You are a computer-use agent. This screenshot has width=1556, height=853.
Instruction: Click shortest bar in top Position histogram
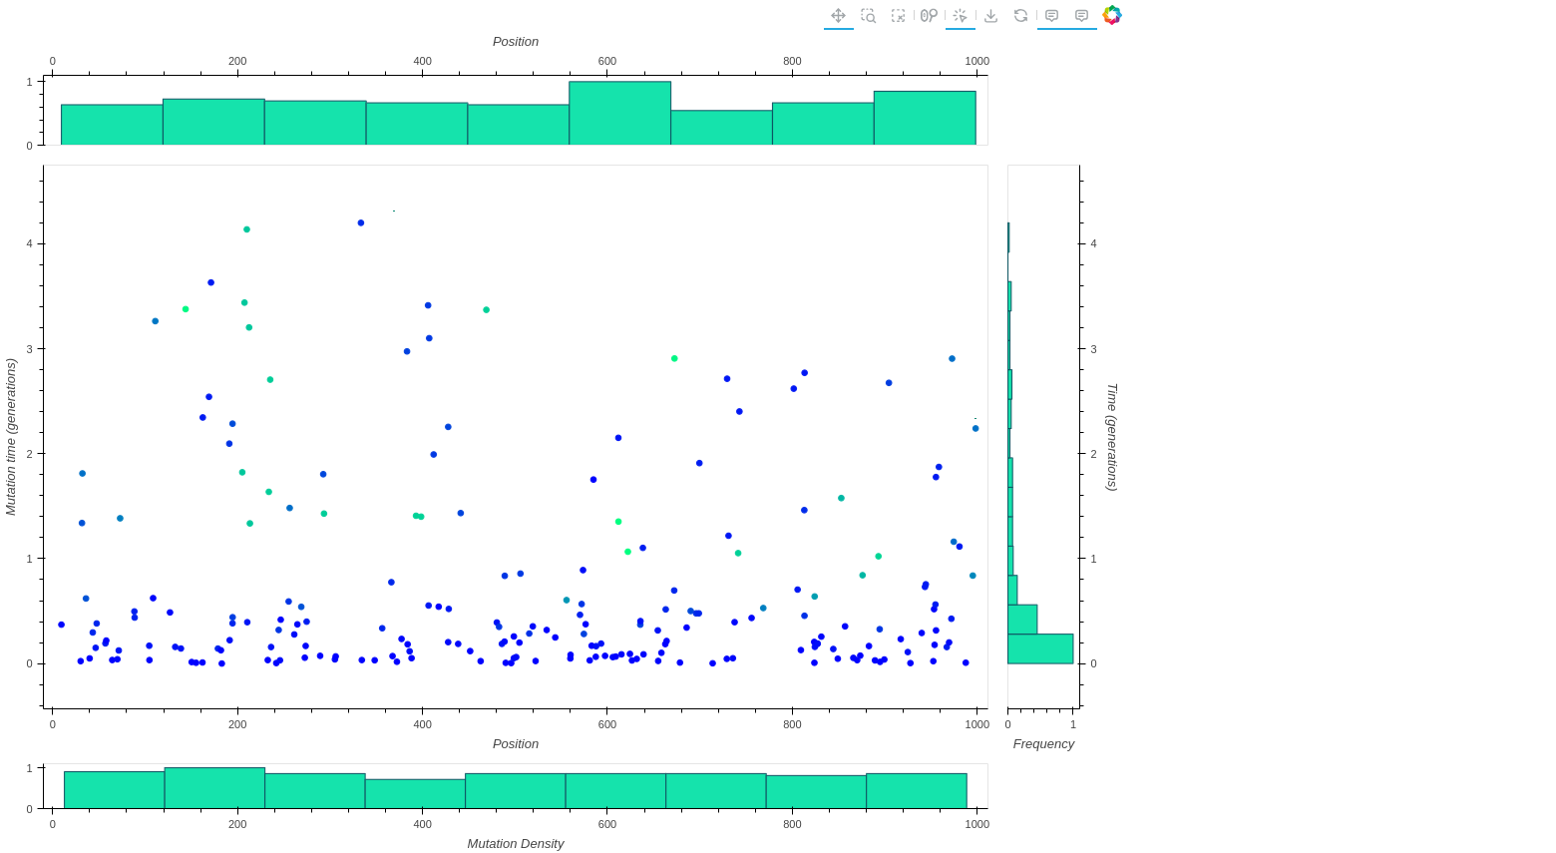[x=721, y=128]
